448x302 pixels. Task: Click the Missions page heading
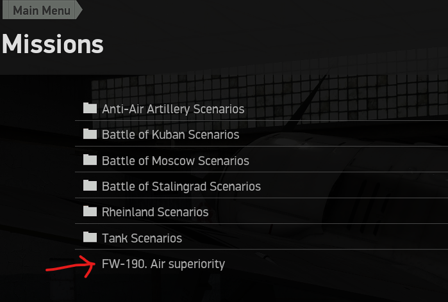53,45
